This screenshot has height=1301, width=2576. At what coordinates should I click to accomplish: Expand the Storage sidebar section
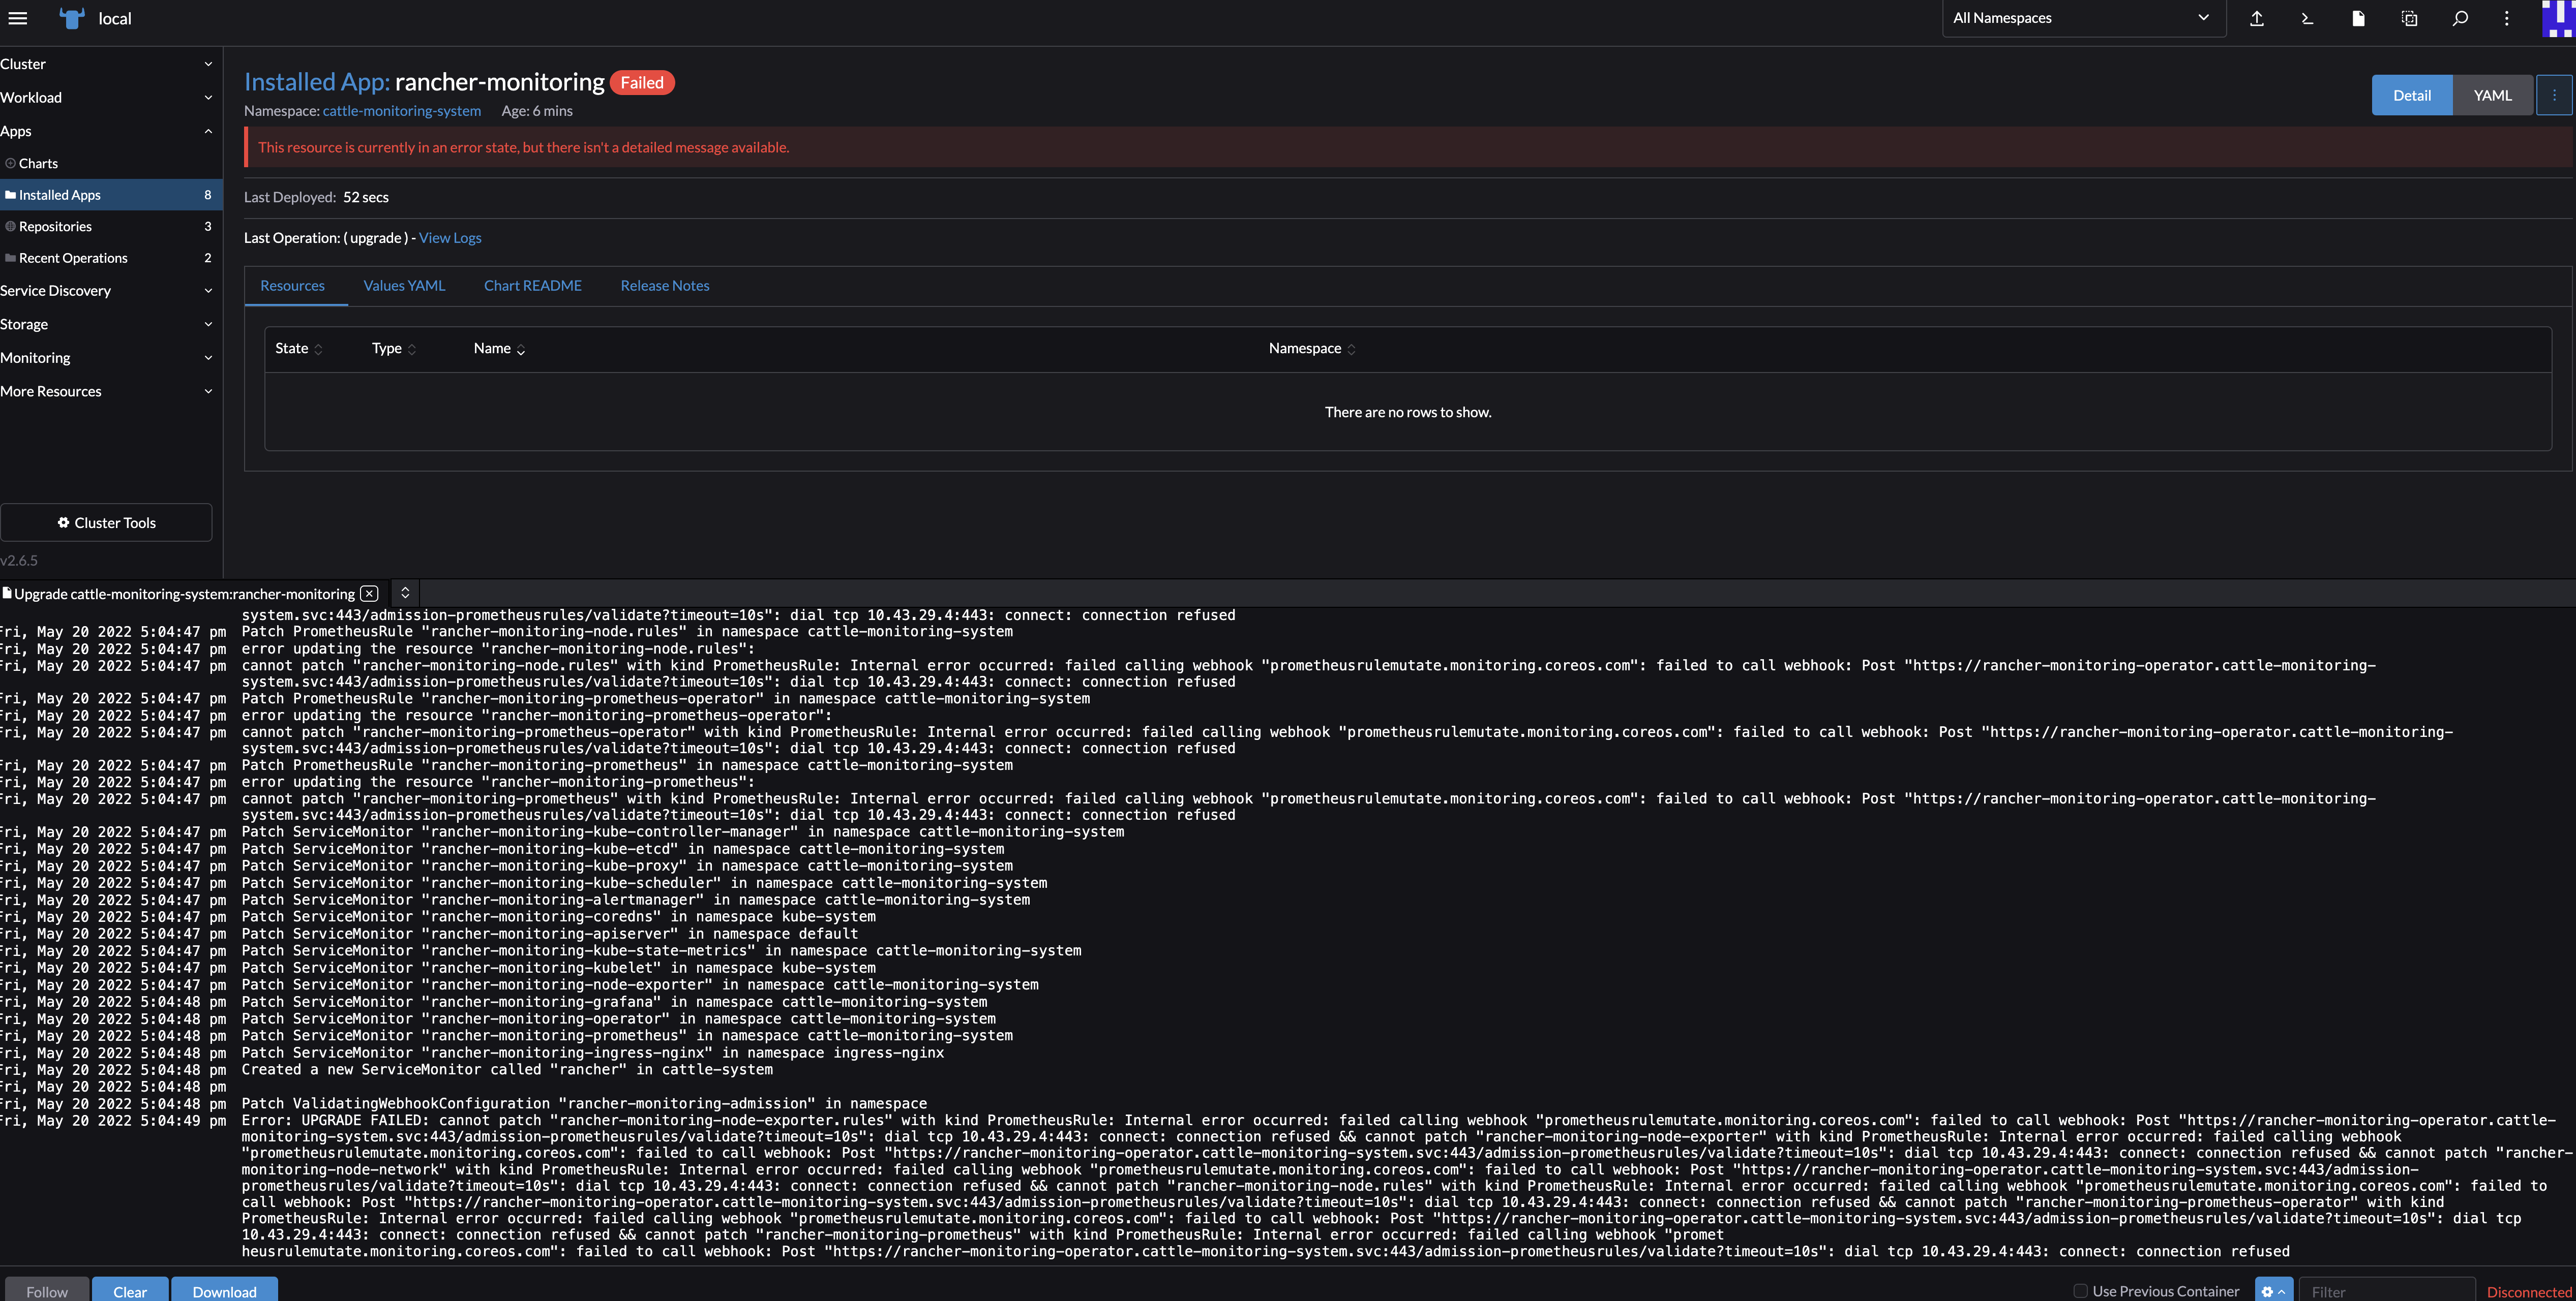[110, 324]
